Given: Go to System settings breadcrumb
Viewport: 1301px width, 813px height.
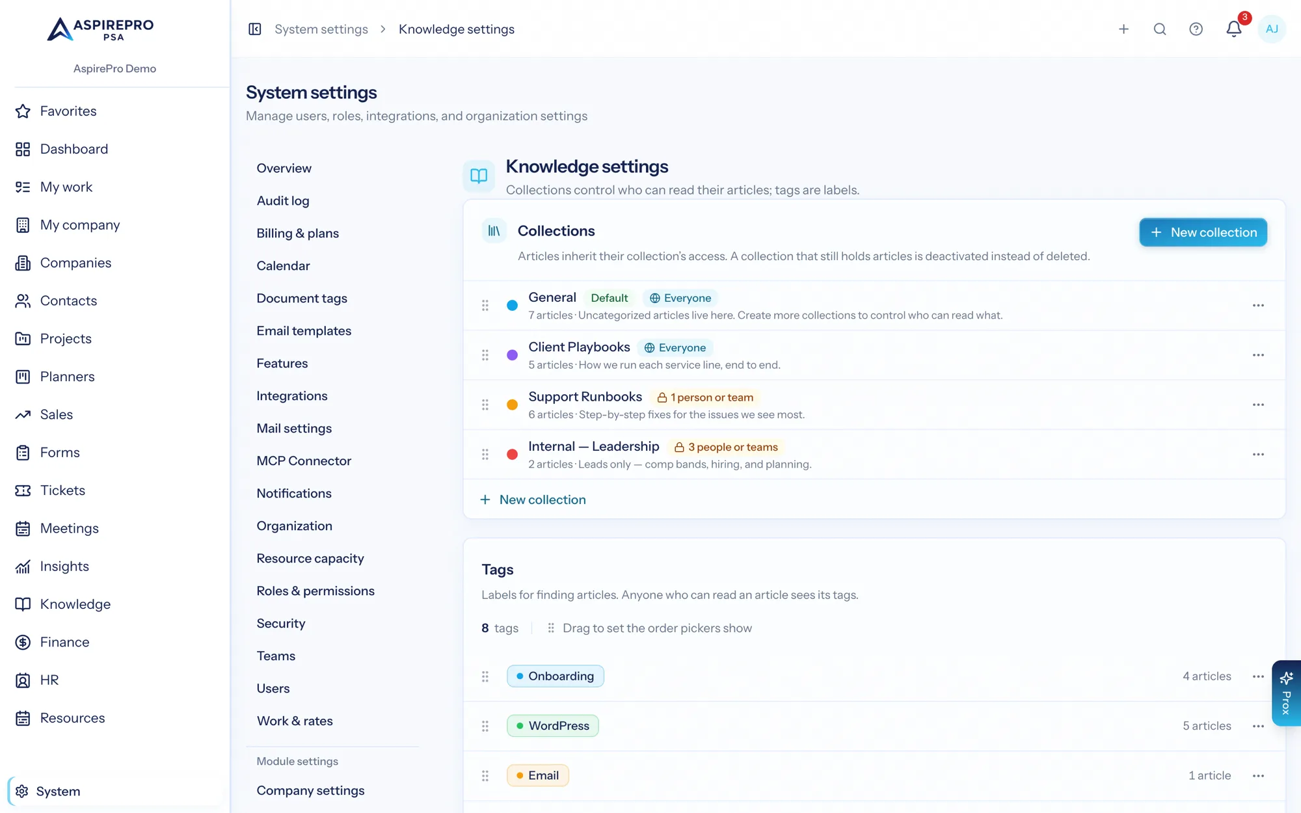Looking at the screenshot, I should click(321, 29).
